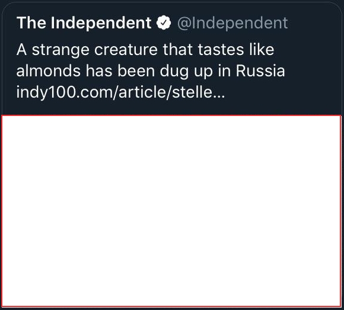Click the phrase 'tastes like' in the tweet
The image size is (344, 310).
point(236,50)
